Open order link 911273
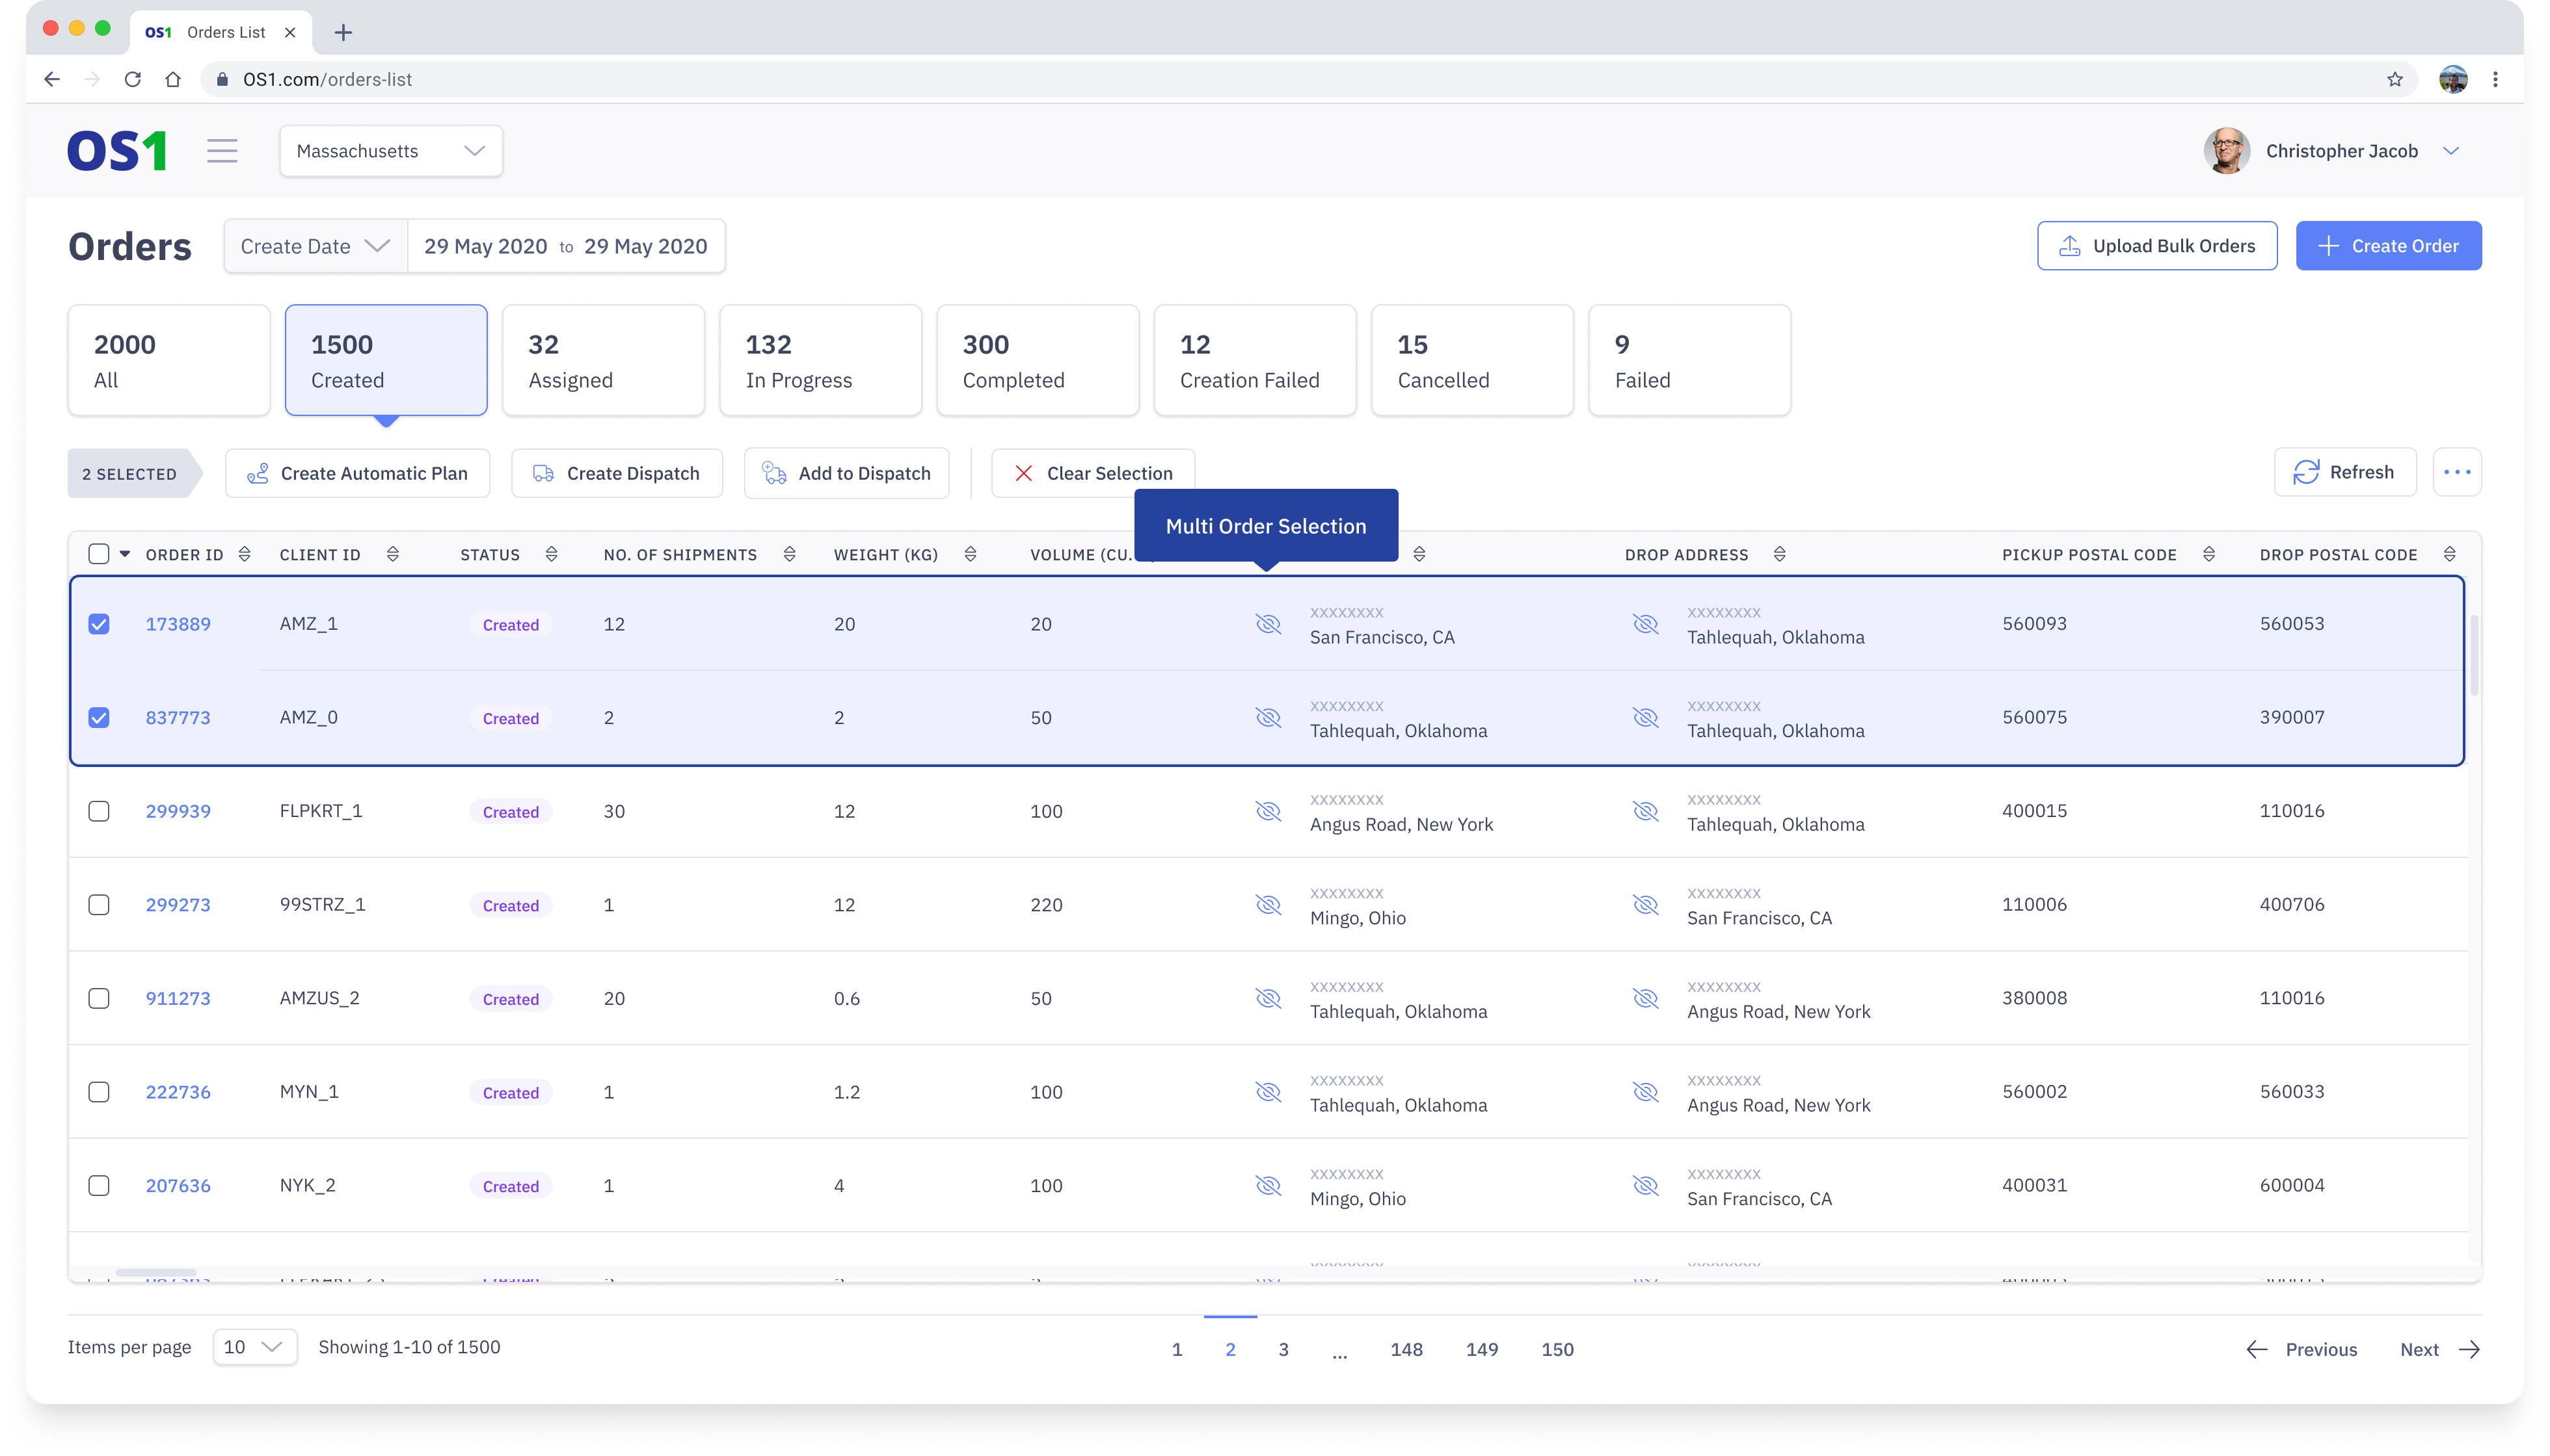Viewport: 2550px width, 1456px height. 178,998
